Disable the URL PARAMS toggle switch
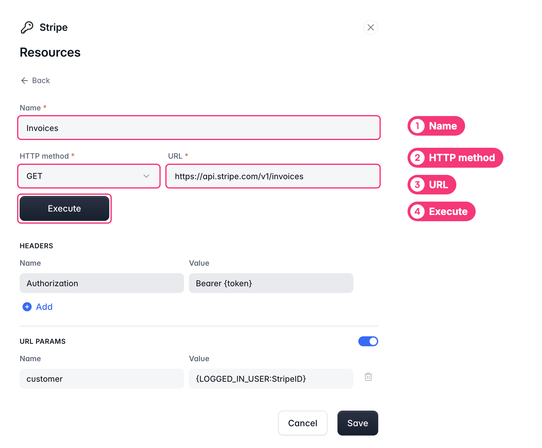Image resolution: width=542 pixels, height=448 pixels. tap(368, 341)
